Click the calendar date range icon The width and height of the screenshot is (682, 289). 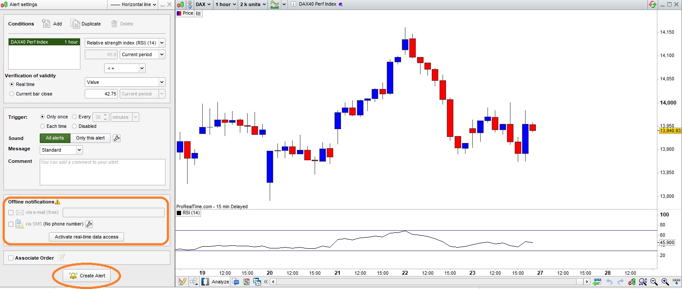pos(597,282)
